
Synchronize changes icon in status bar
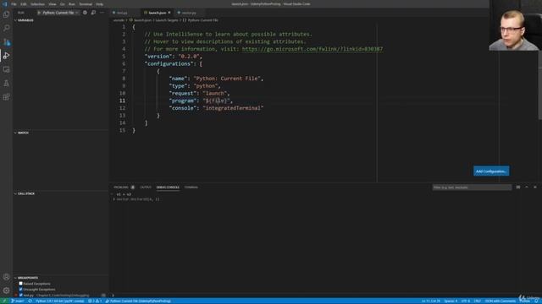30,301
